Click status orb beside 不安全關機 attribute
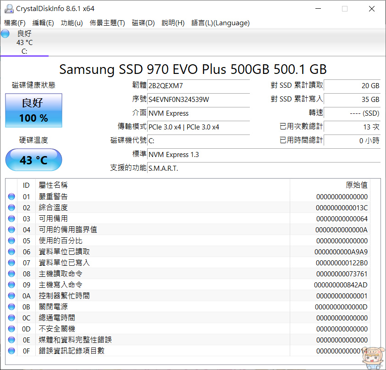This screenshot has height=370, width=386. (x=11, y=329)
